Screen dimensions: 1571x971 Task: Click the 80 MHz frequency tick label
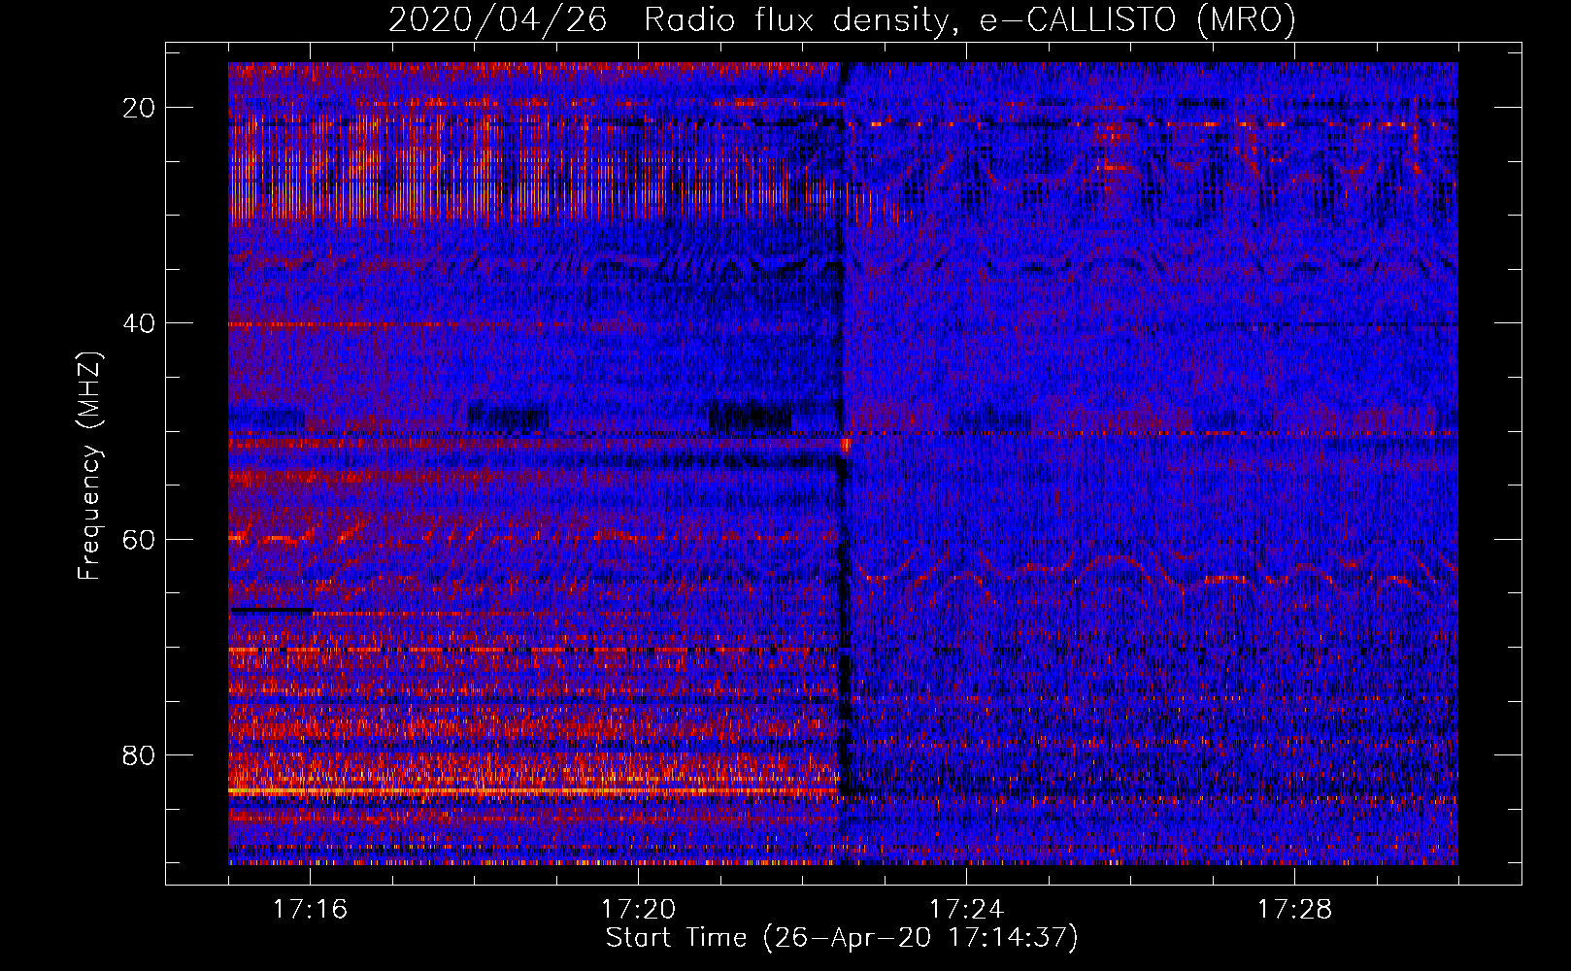[x=139, y=754]
